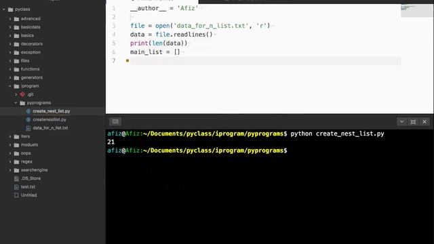Screen dimensions: 434x244
Task: Click the pyclass root folder icon
Action: [11, 9]
